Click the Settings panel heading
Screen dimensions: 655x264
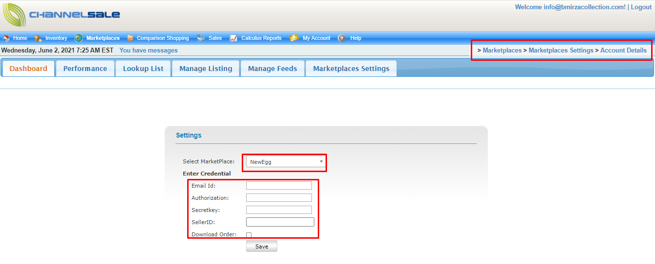click(189, 135)
